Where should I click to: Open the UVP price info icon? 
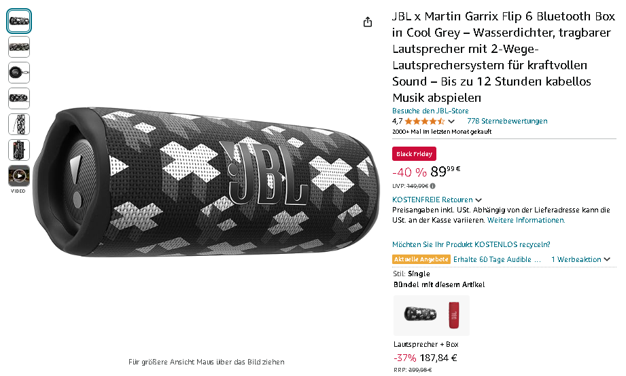[x=433, y=186]
